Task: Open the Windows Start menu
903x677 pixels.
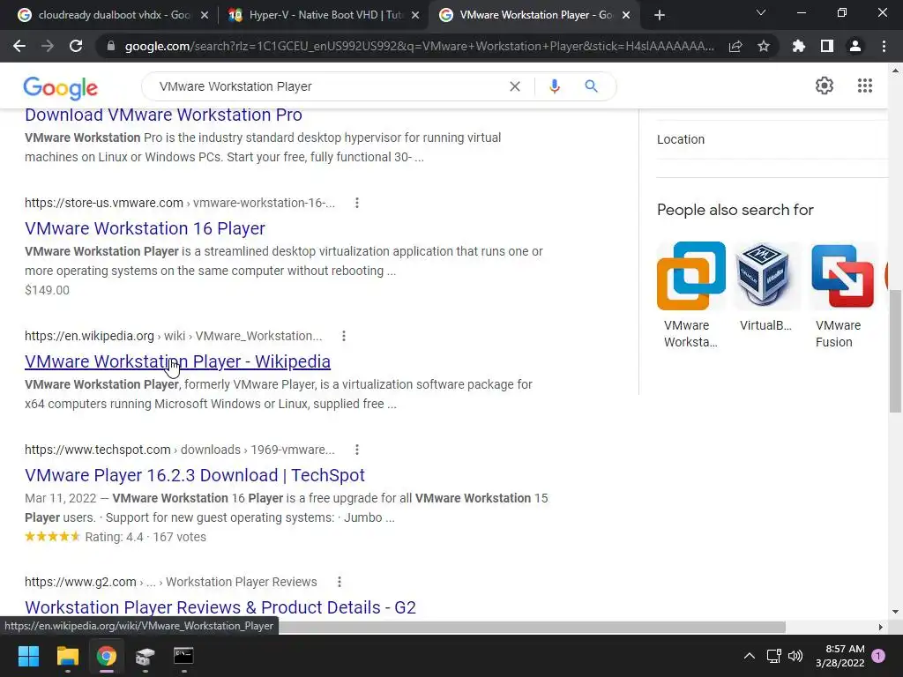Action: [28, 656]
